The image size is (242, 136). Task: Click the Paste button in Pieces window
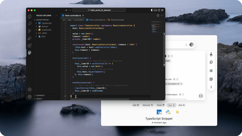pos(160,105)
